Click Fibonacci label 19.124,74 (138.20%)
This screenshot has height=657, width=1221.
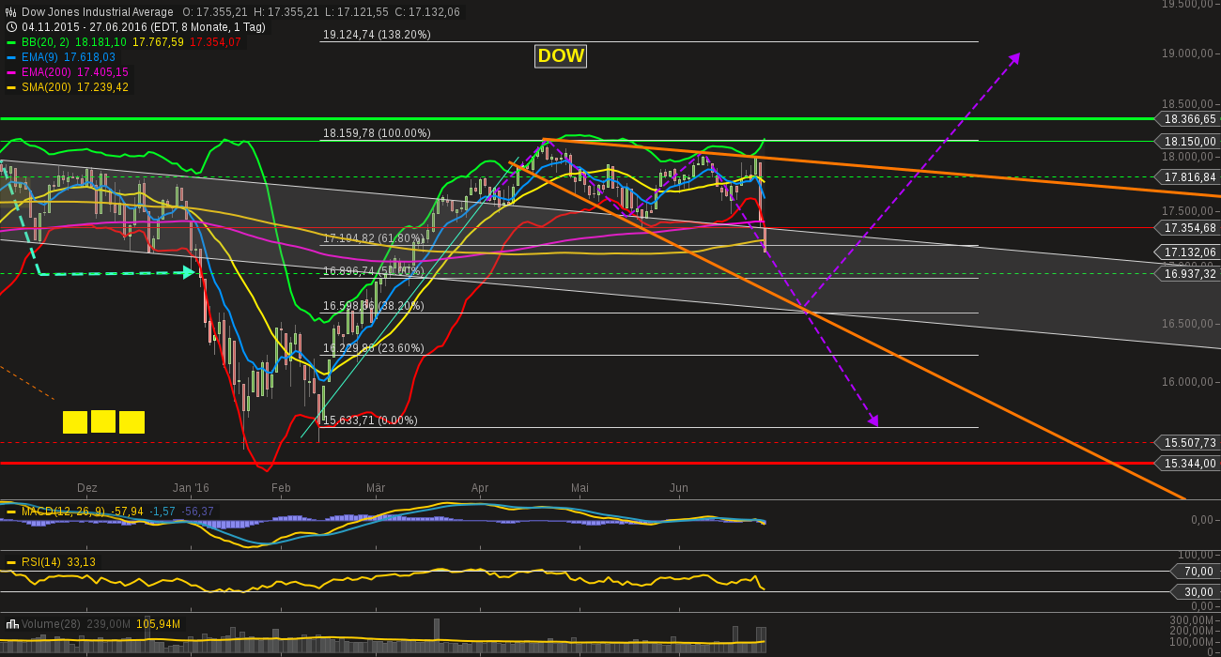377,35
